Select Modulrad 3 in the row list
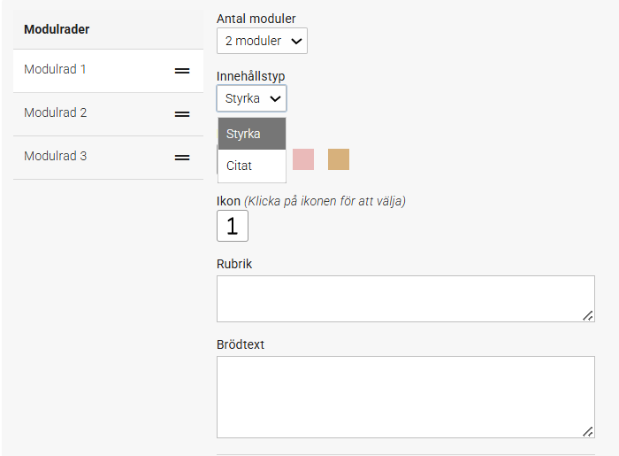The height and width of the screenshot is (456, 619). (x=108, y=158)
